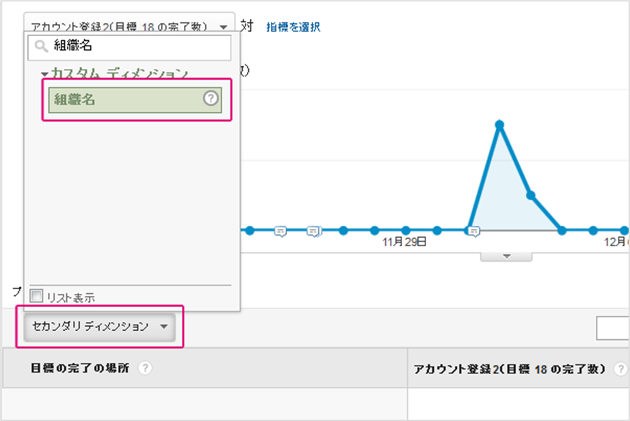Expand the annotation drawer arrow below the chart
Screen dimensions: 630x421
pyautogui.click(x=506, y=256)
